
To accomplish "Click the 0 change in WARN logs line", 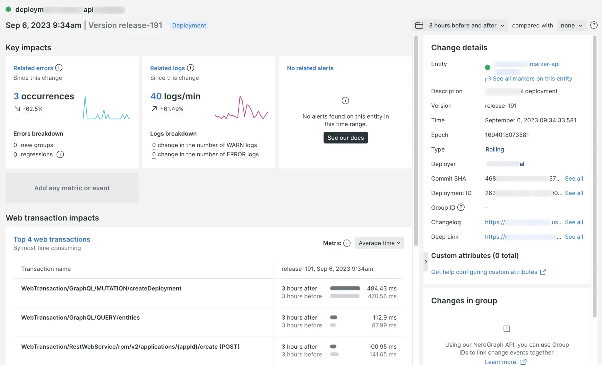I will tap(204, 145).
